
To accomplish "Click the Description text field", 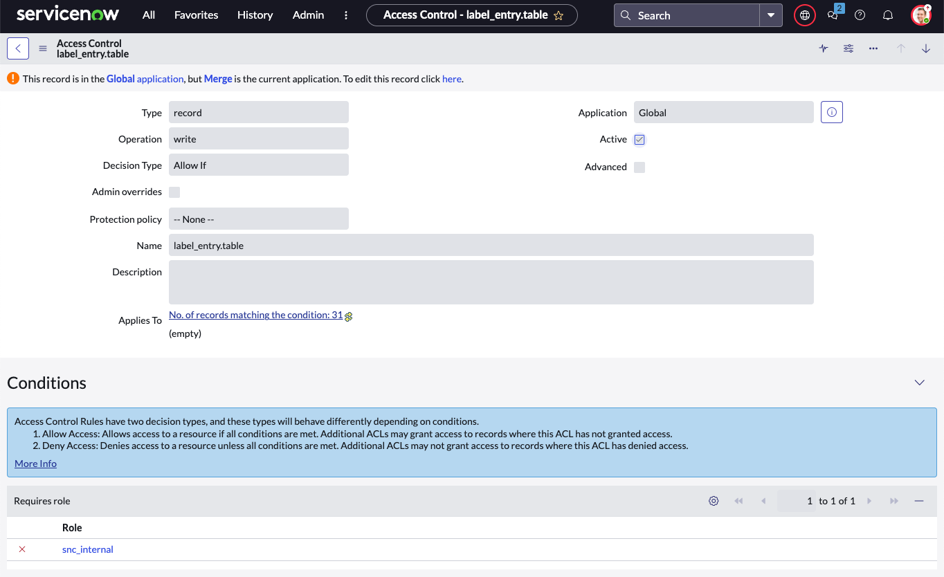I will point(491,282).
